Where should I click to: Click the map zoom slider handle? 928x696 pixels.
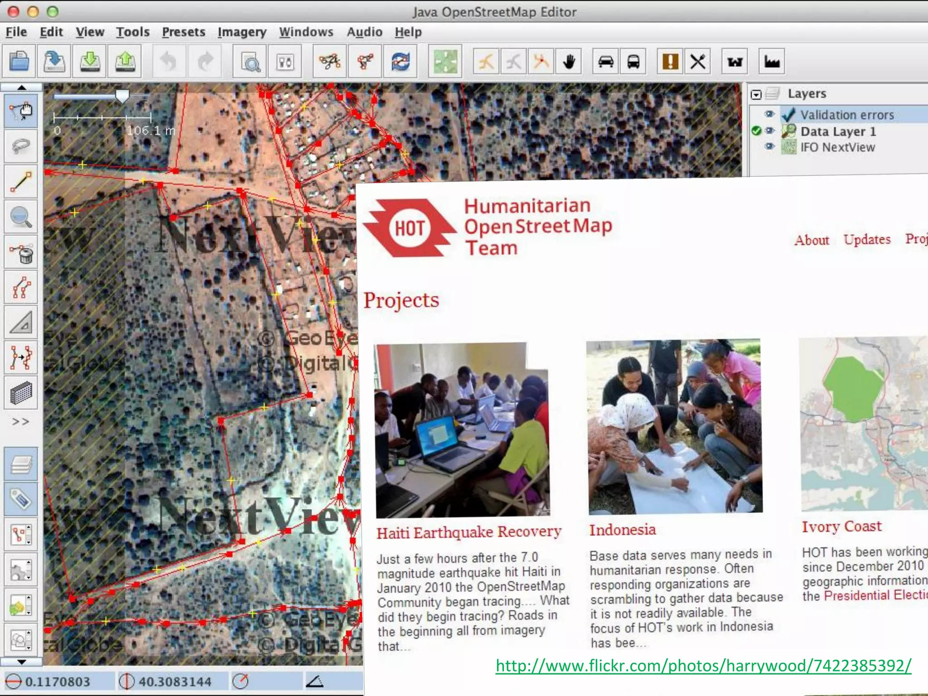(x=122, y=96)
